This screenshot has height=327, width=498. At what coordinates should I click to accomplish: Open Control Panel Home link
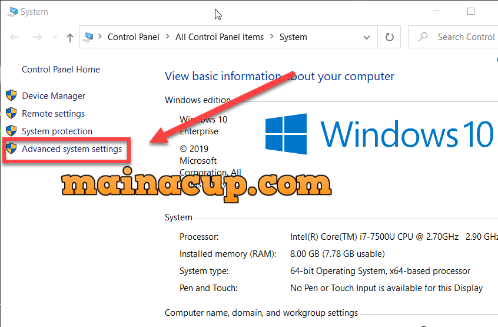61,70
